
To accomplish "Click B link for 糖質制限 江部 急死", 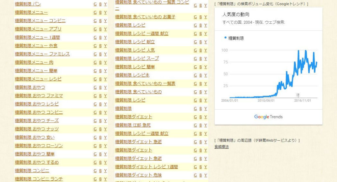I will coord(200,125).
